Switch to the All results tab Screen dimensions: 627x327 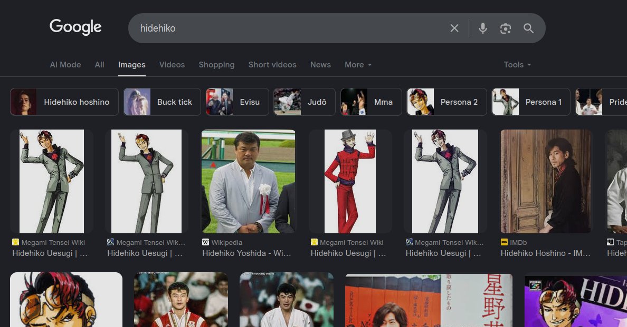(100, 65)
